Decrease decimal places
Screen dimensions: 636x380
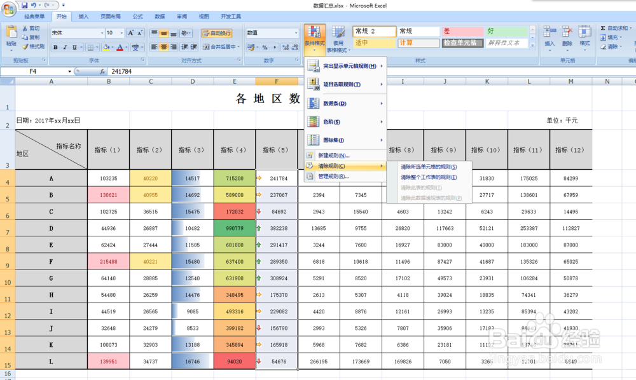(x=294, y=48)
